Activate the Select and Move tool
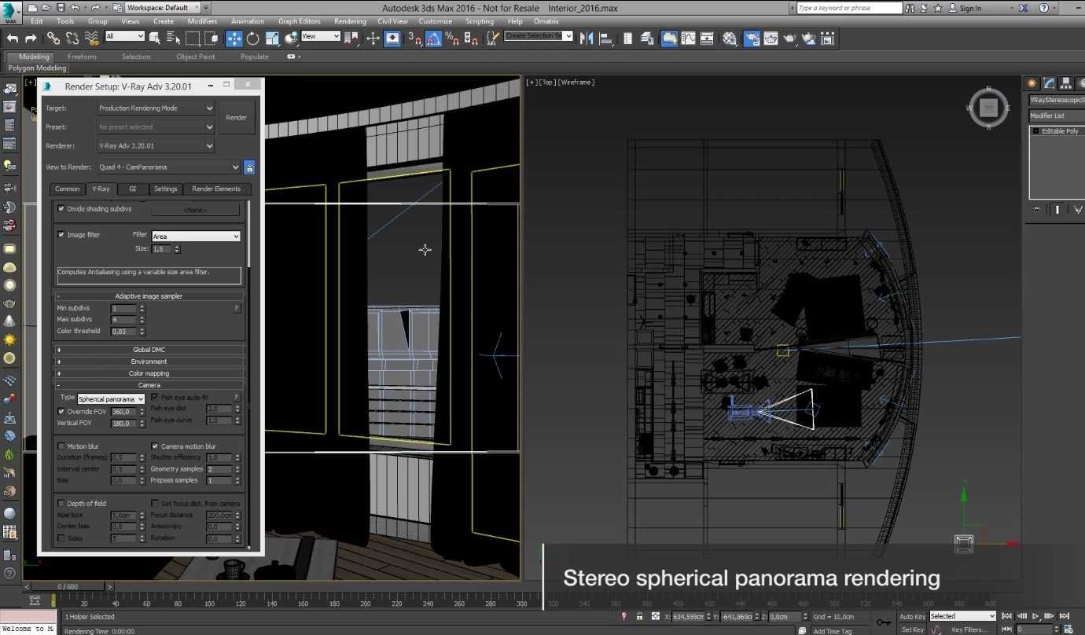The width and height of the screenshot is (1085, 635). point(234,38)
